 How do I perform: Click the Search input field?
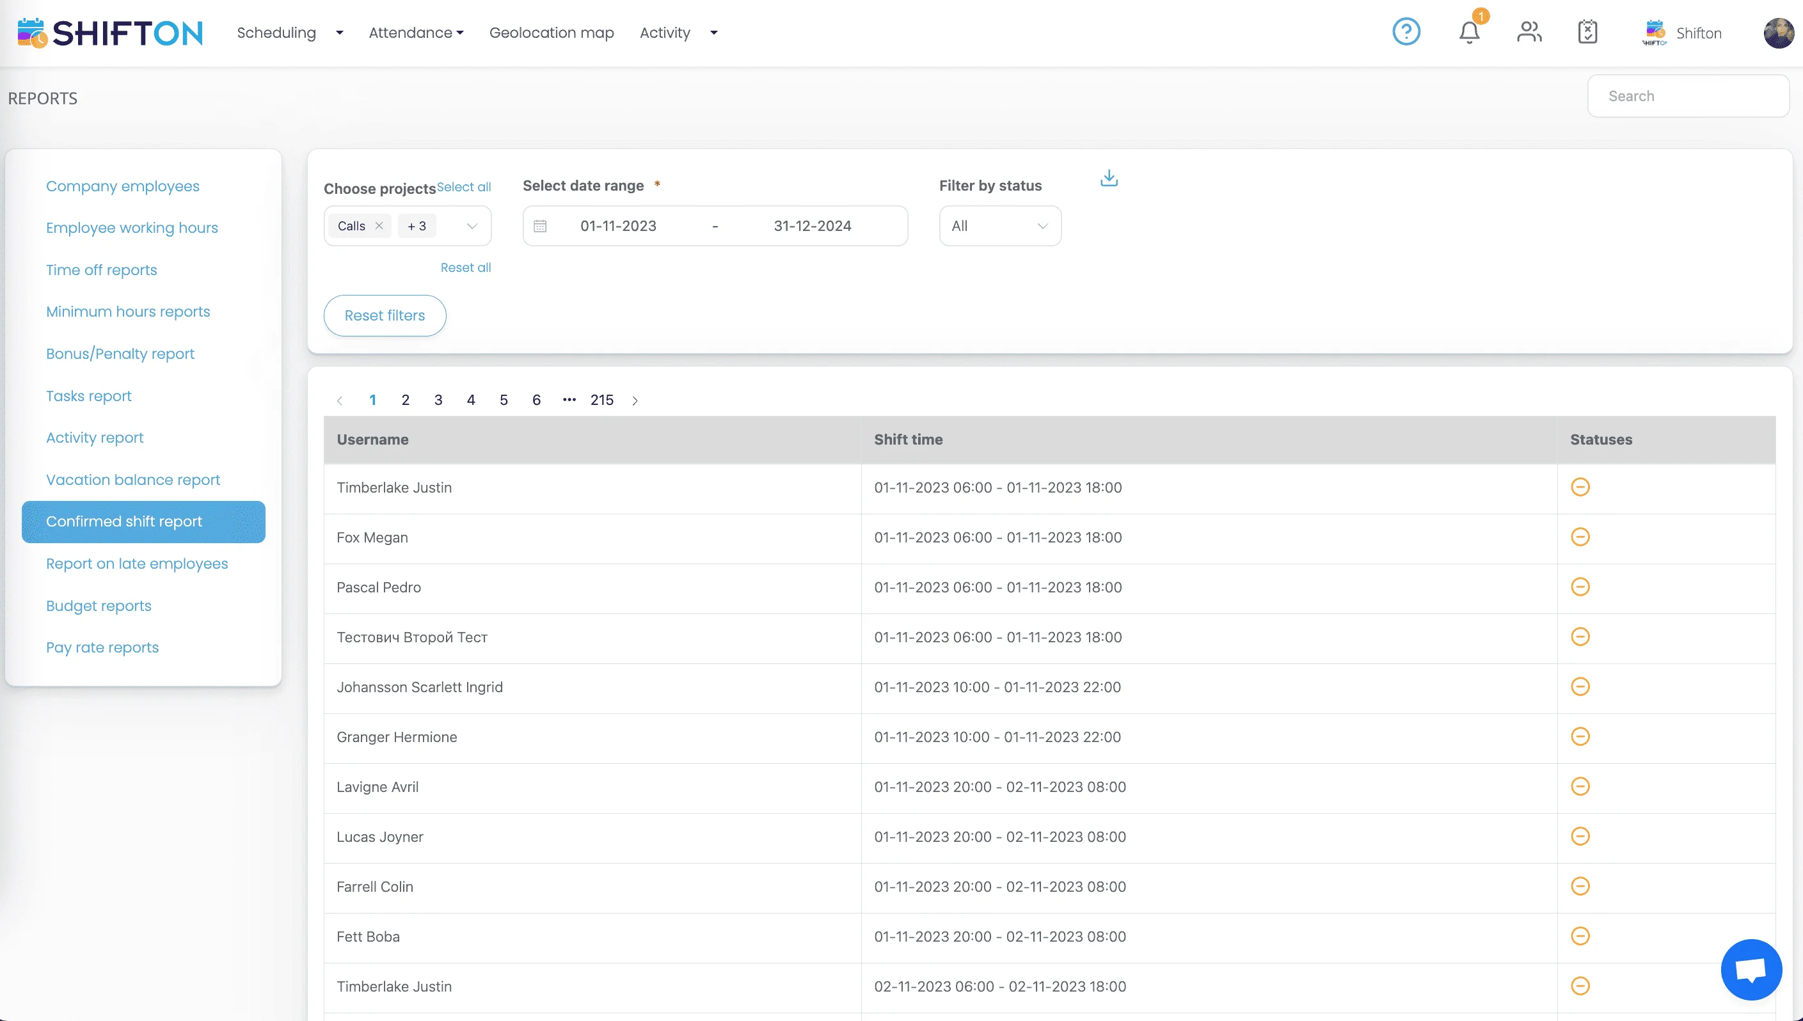point(1687,96)
